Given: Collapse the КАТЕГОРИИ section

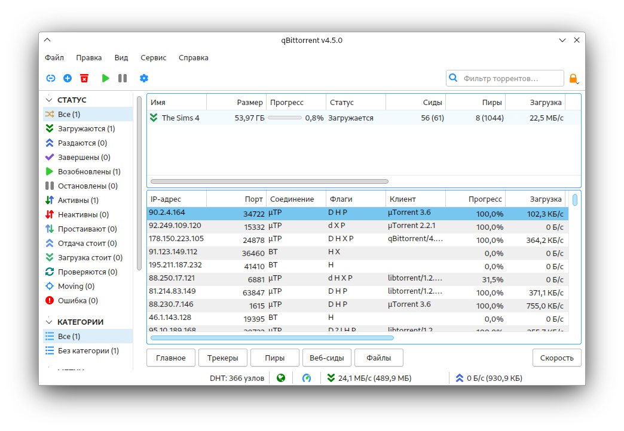Looking at the screenshot, I should coord(49,322).
